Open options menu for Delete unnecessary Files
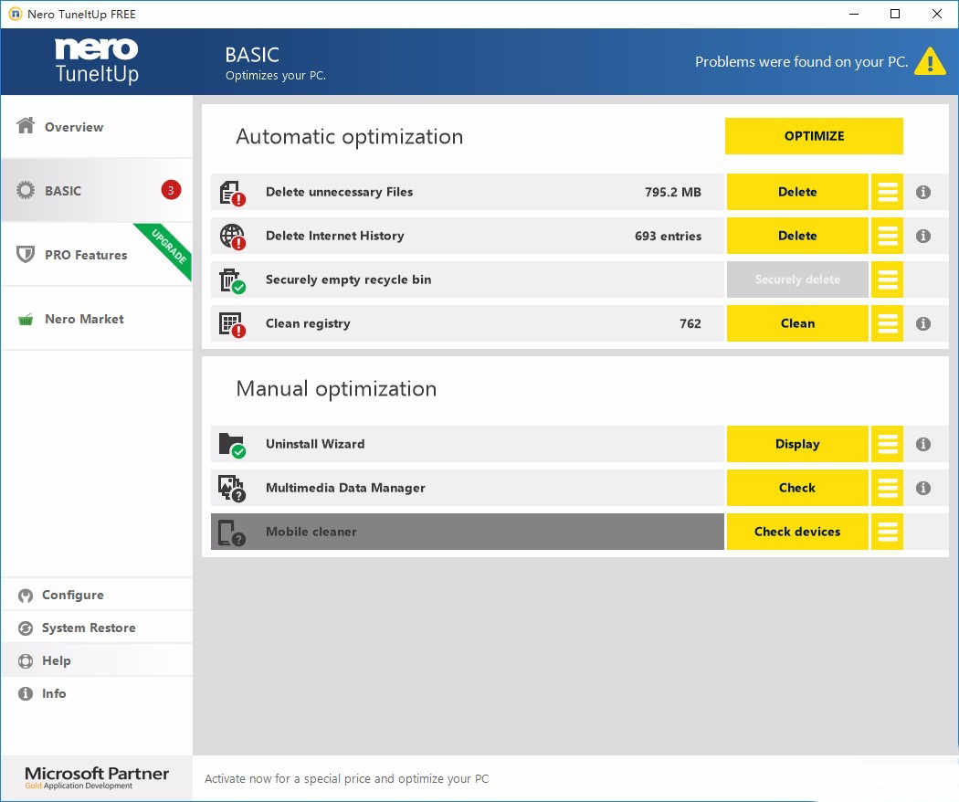The image size is (959, 802). (x=888, y=192)
